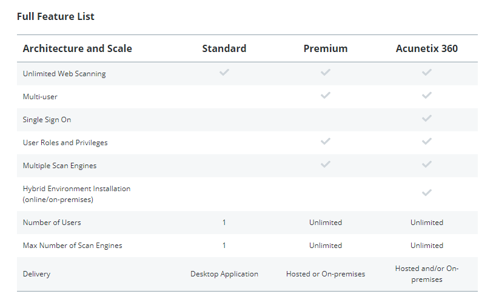This screenshot has width=496, height=297.
Task: Select the Premium column header
Action: (326, 48)
